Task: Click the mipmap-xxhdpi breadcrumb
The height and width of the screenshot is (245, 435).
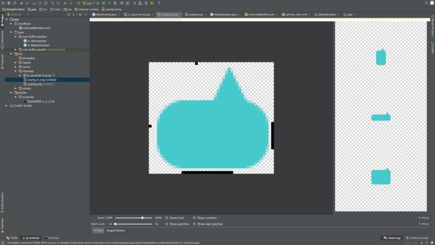Action: (x=86, y=9)
